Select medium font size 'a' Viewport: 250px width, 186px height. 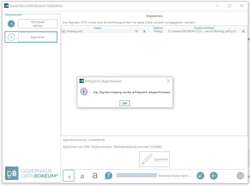pyautogui.click(x=82, y=176)
